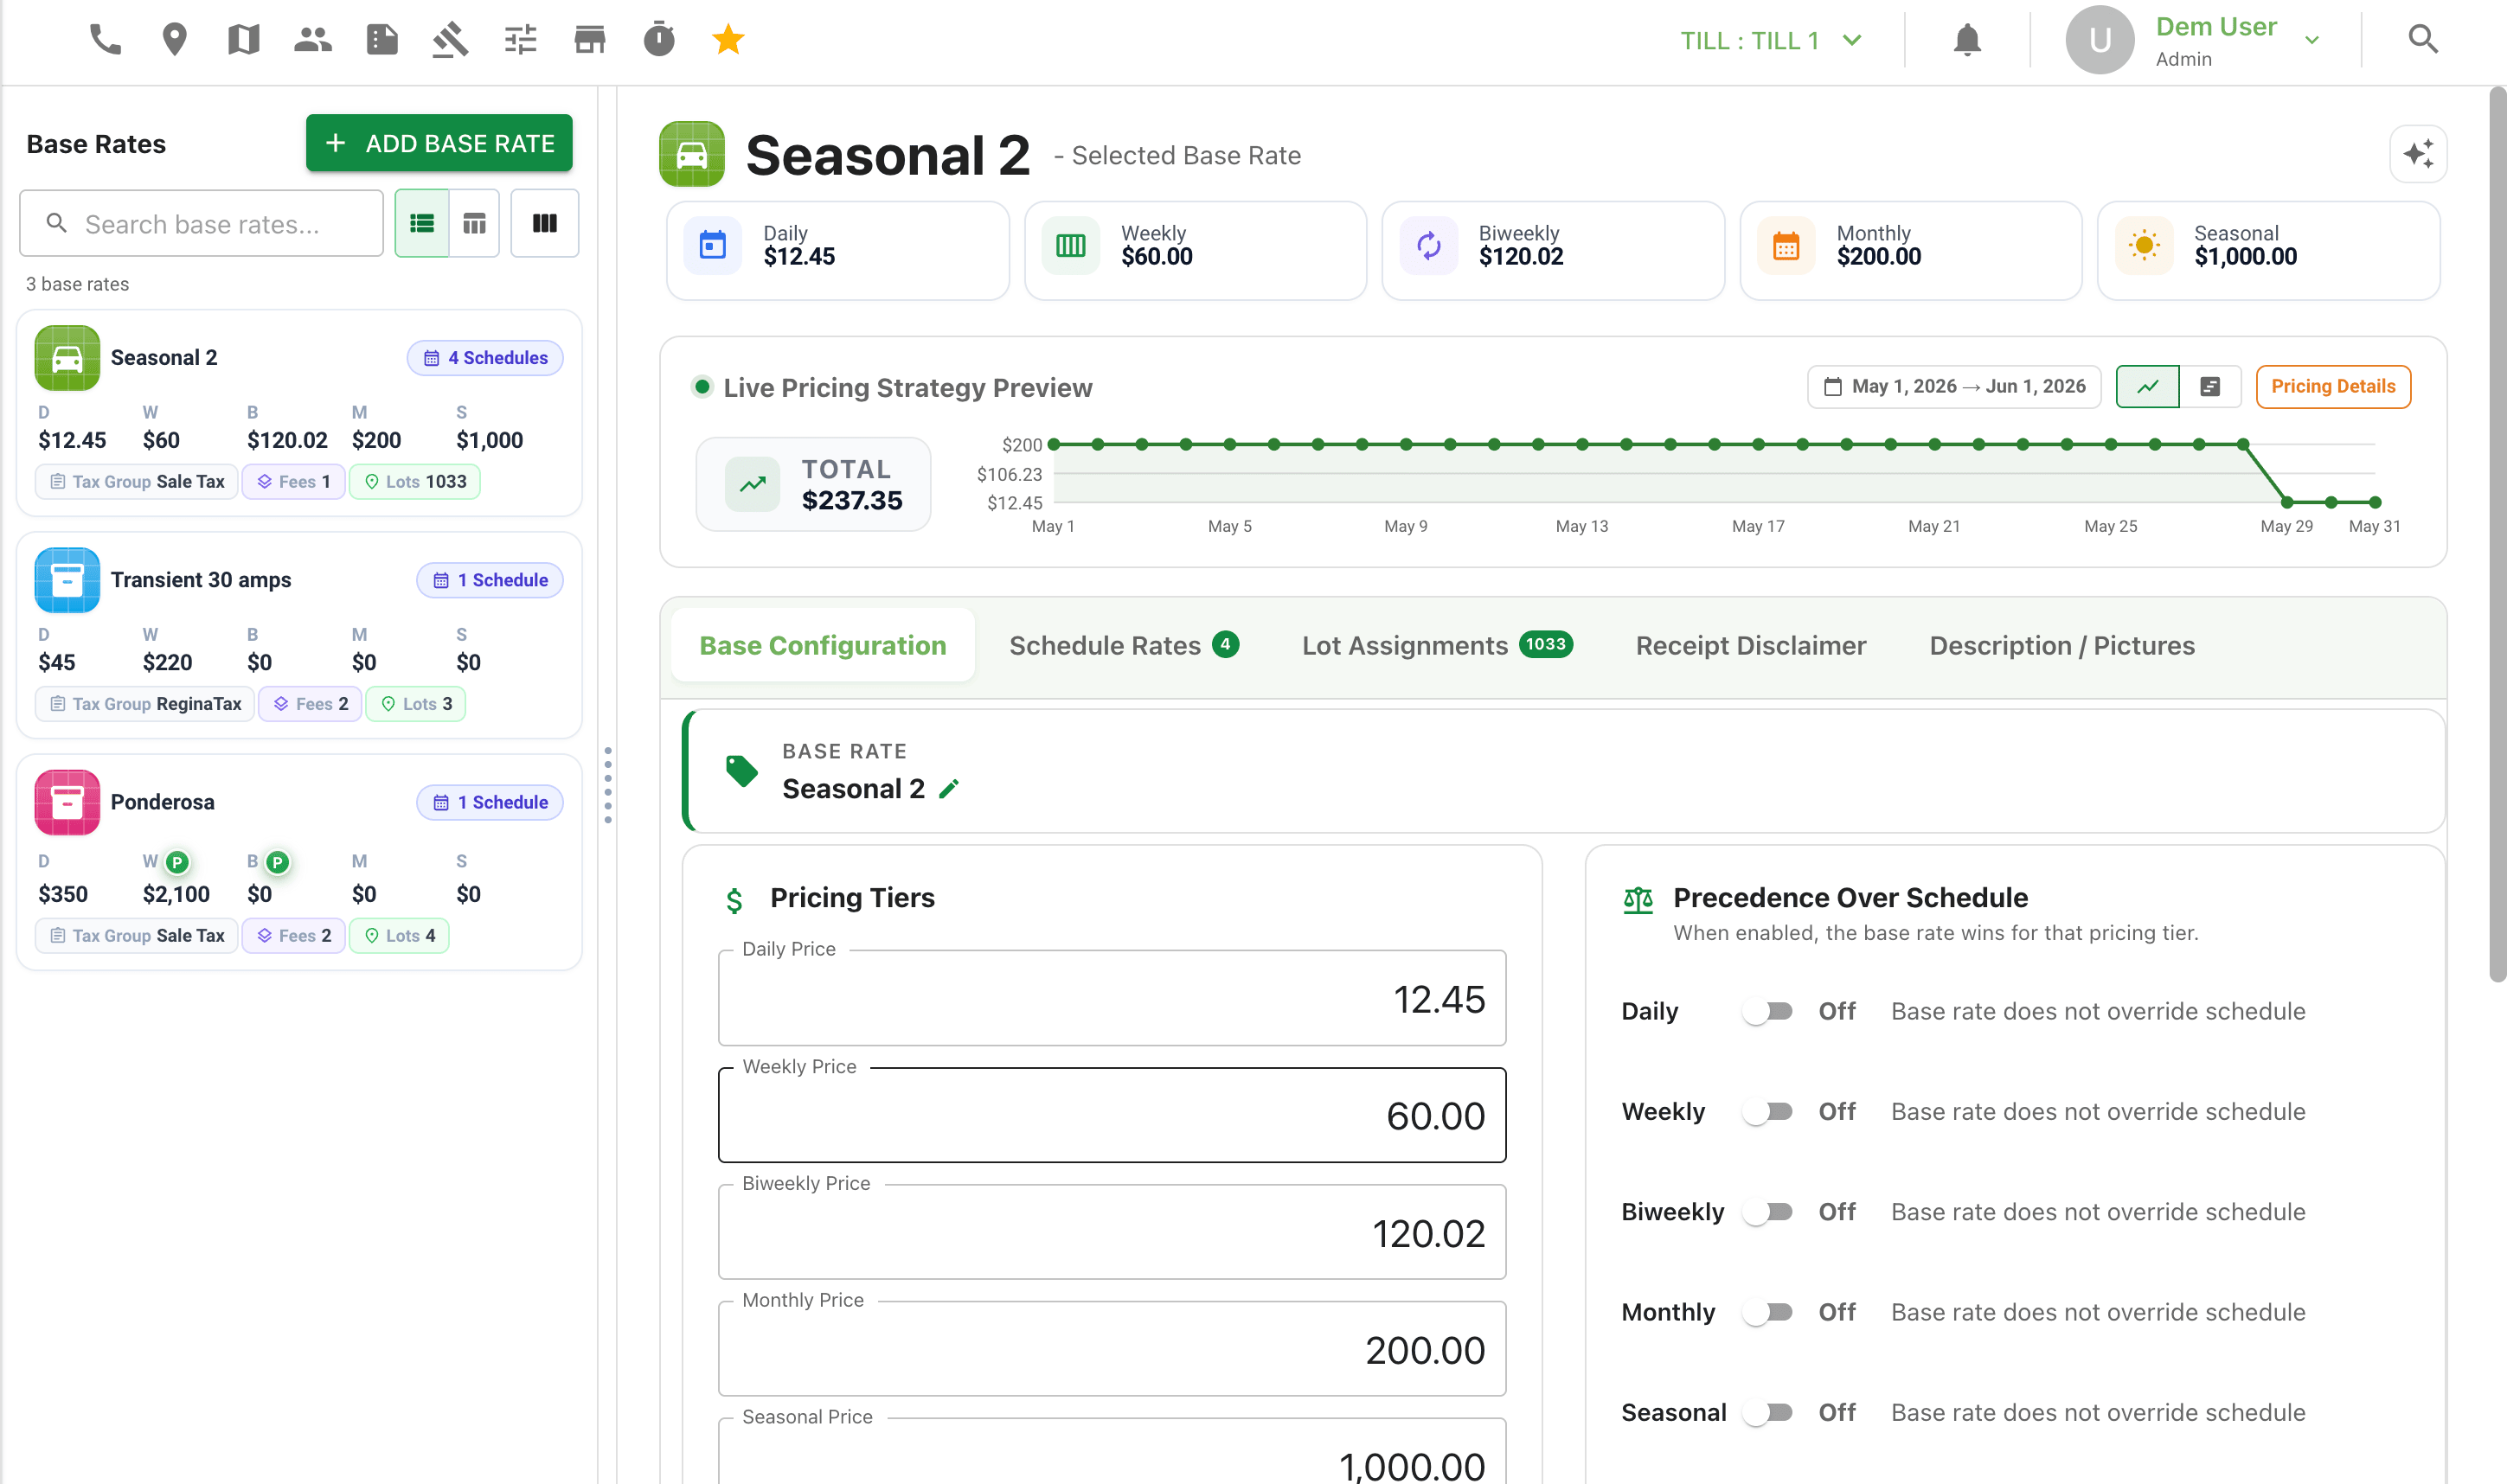Viewport: 2507px width, 1484px height.
Task: Click the Ponderosa pink archive icon
Action: coord(67,802)
